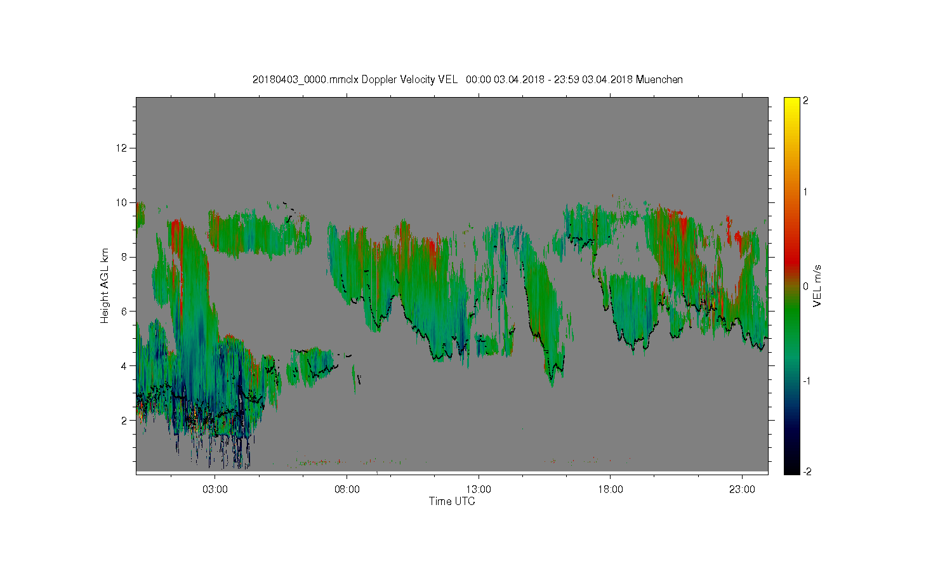Click the height tick label 8
This screenshot has width=952, height=571.
click(x=125, y=257)
